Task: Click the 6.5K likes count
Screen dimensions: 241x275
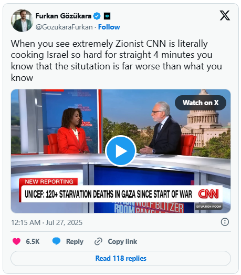Action: click(x=33, y=241)
